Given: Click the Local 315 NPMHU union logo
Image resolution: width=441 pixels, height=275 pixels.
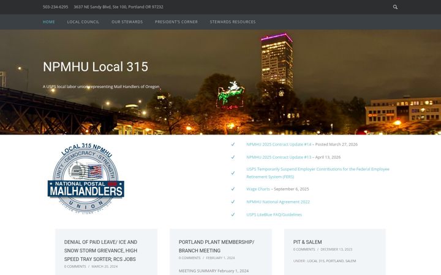Looking at the screenshot, I should coord(86,178).
